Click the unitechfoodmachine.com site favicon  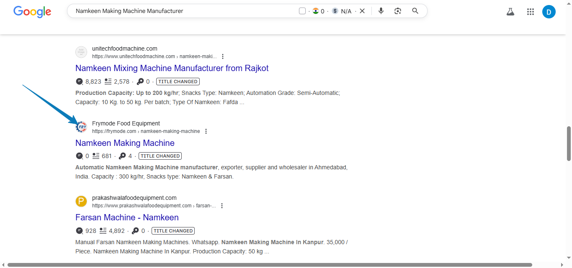81,52
